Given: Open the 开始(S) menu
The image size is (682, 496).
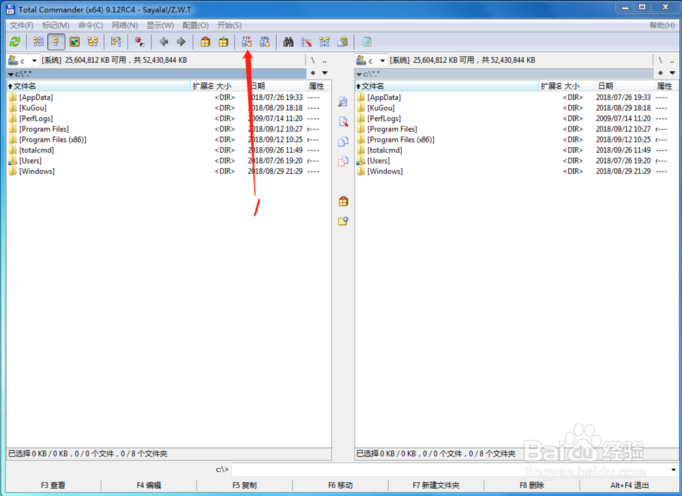Looking at the screenshot, I should 230,25.
